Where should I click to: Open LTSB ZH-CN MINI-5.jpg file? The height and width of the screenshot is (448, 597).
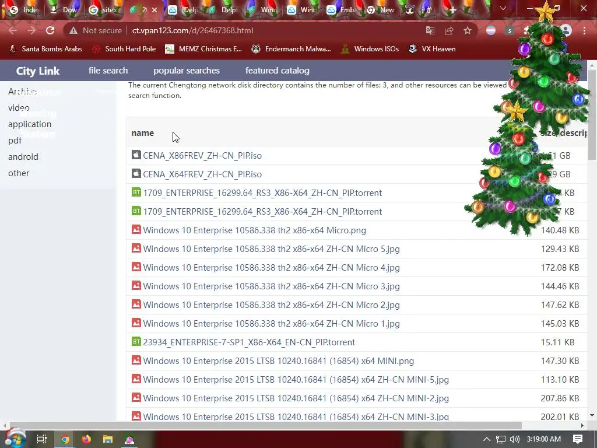coord(296,379)
